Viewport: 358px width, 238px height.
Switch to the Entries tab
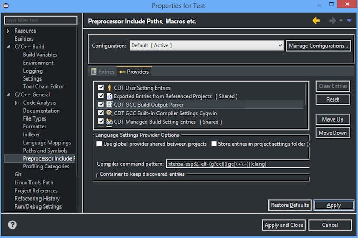point(103,72)
